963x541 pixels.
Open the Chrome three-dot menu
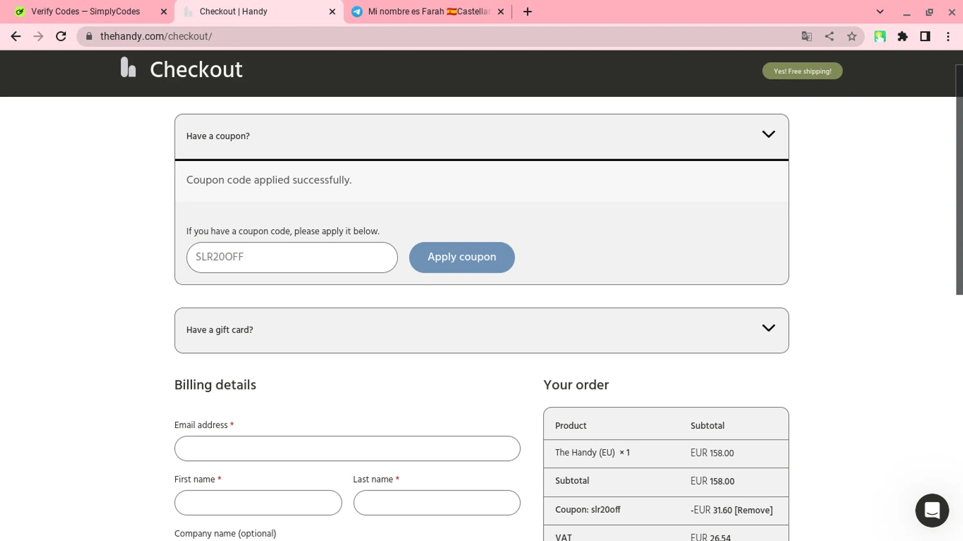(x=948, y=37)
